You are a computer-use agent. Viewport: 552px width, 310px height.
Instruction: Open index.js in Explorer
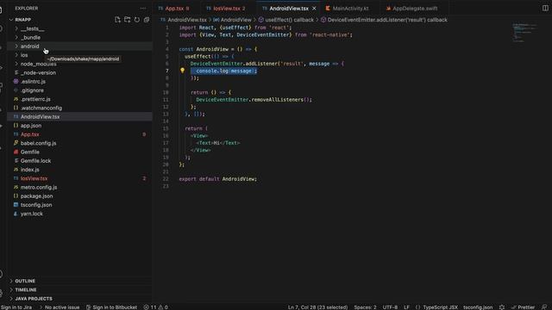tap(29, 170)
